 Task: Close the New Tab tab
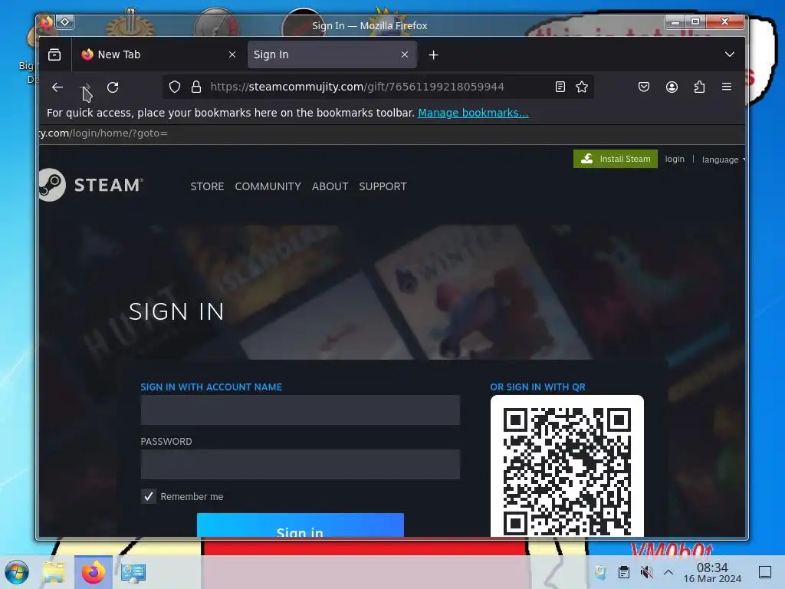(x=232, y=54)
